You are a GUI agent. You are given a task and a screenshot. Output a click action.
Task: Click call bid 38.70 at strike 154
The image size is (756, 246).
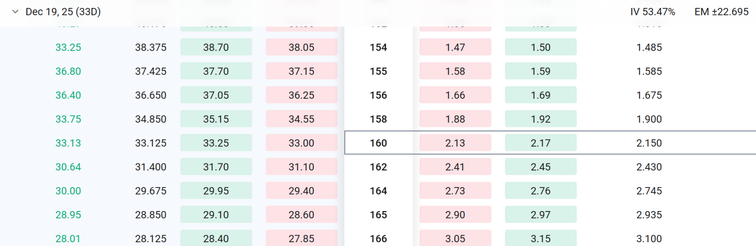point(216,47)
